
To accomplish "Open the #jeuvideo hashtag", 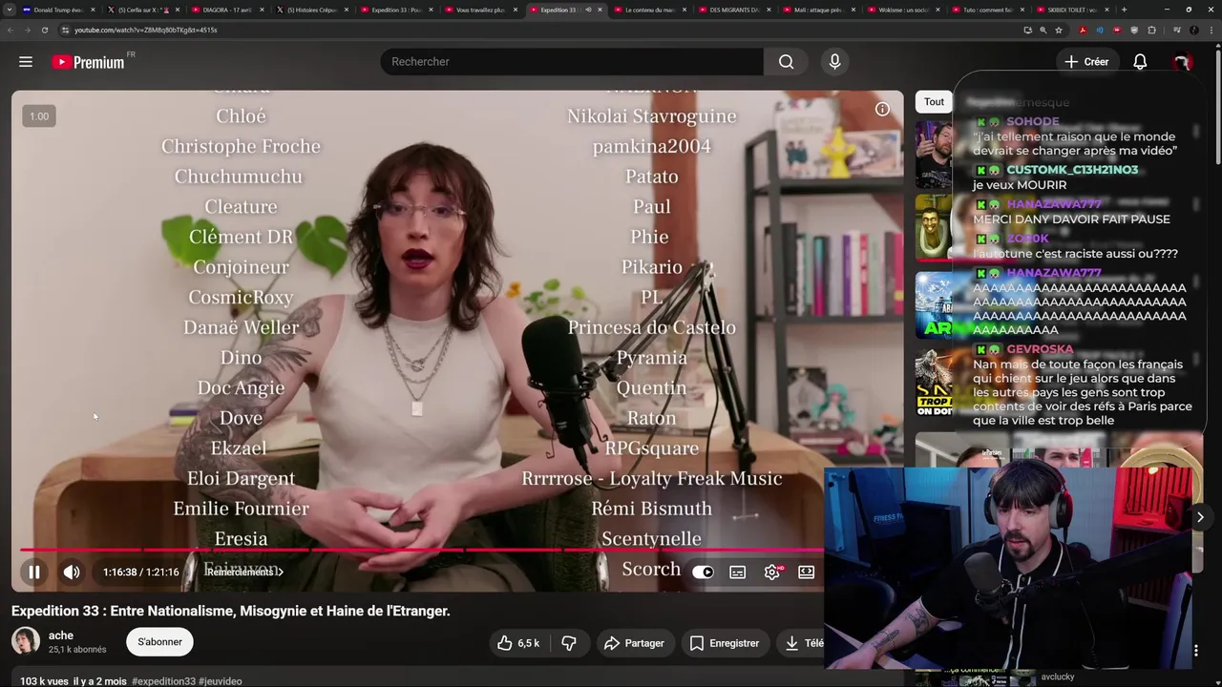I will 221,681.
